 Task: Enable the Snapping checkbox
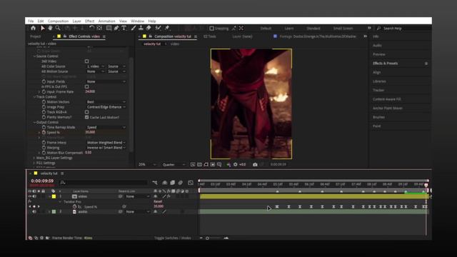[x=212, y=29]
